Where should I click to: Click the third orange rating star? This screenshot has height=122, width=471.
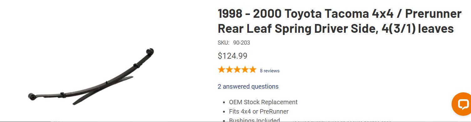point(237,70)
